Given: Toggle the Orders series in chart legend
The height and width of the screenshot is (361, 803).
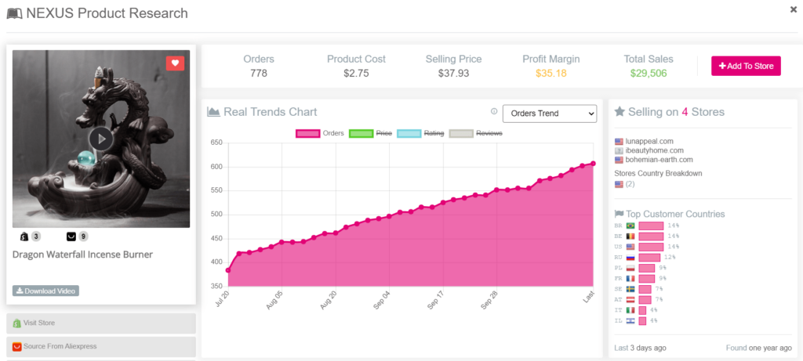Looking at the screenshot, I should 322,133.
